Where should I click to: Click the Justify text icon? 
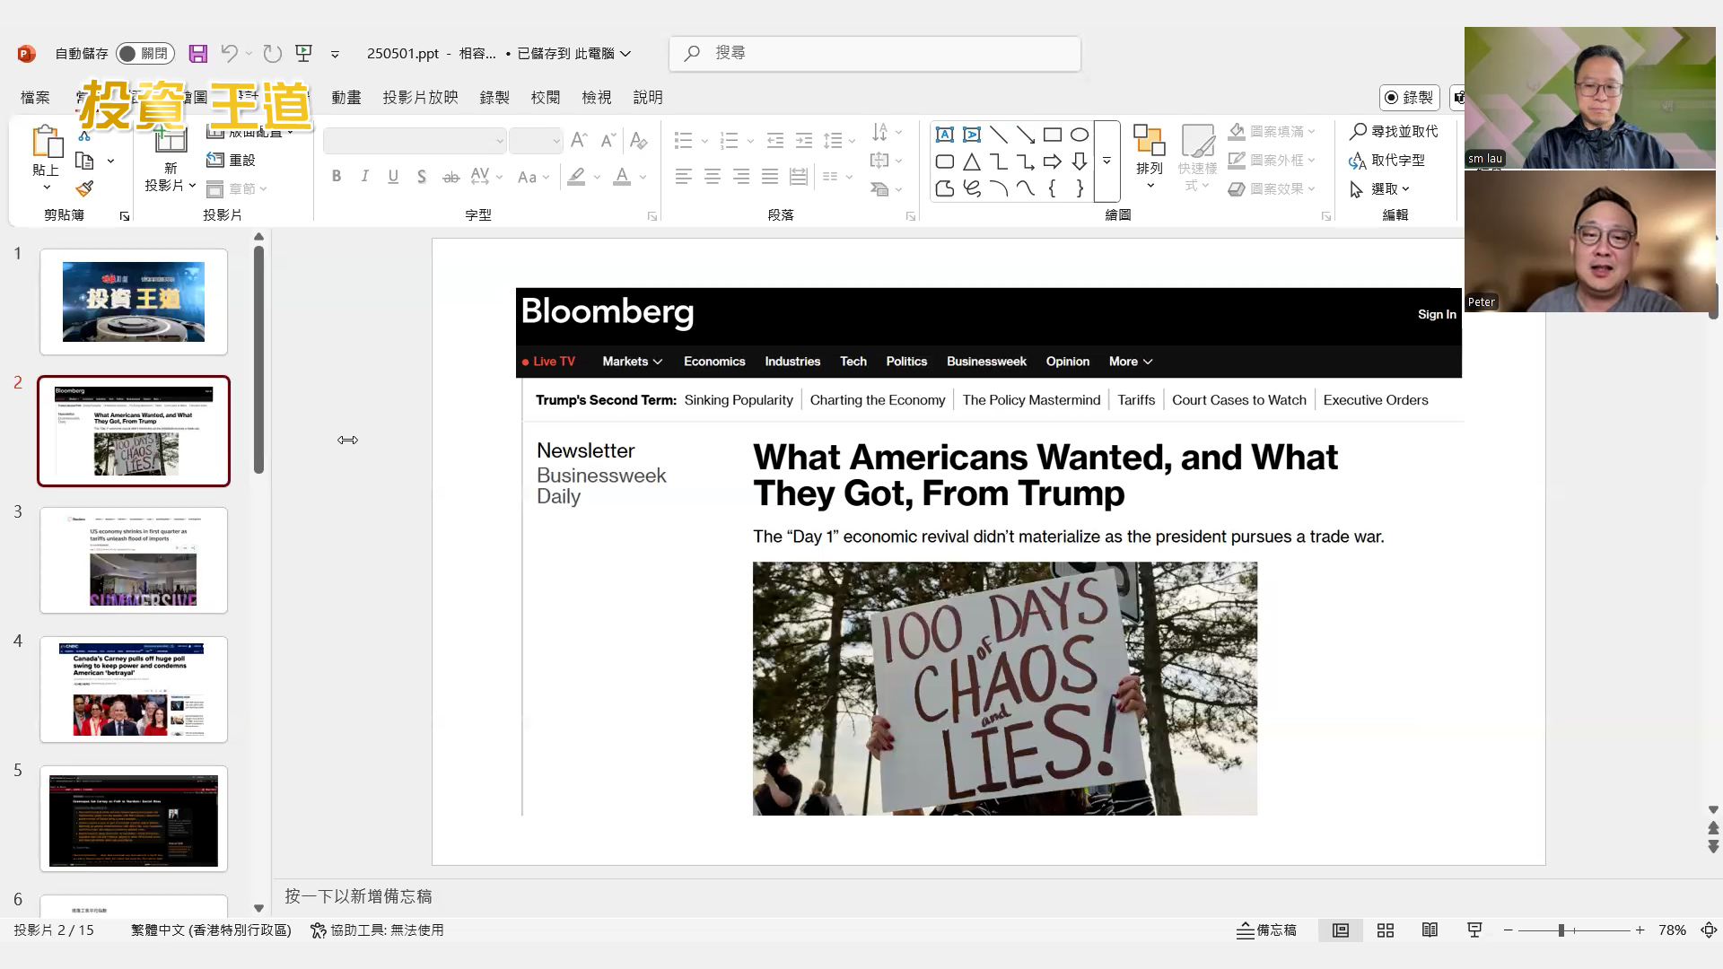pos(770,177)
